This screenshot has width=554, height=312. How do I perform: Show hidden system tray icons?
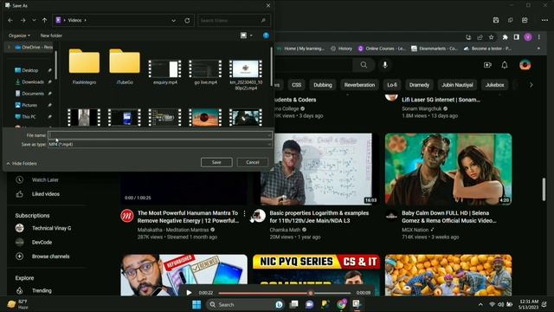480,304
